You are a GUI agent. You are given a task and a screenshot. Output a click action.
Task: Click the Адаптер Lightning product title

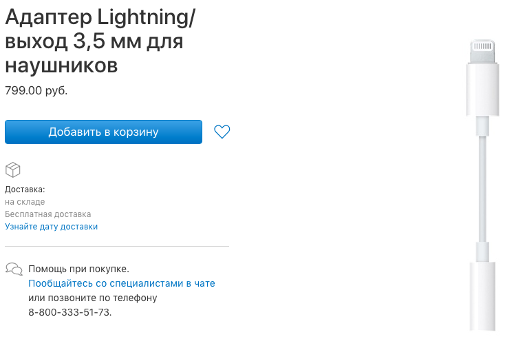100,19
